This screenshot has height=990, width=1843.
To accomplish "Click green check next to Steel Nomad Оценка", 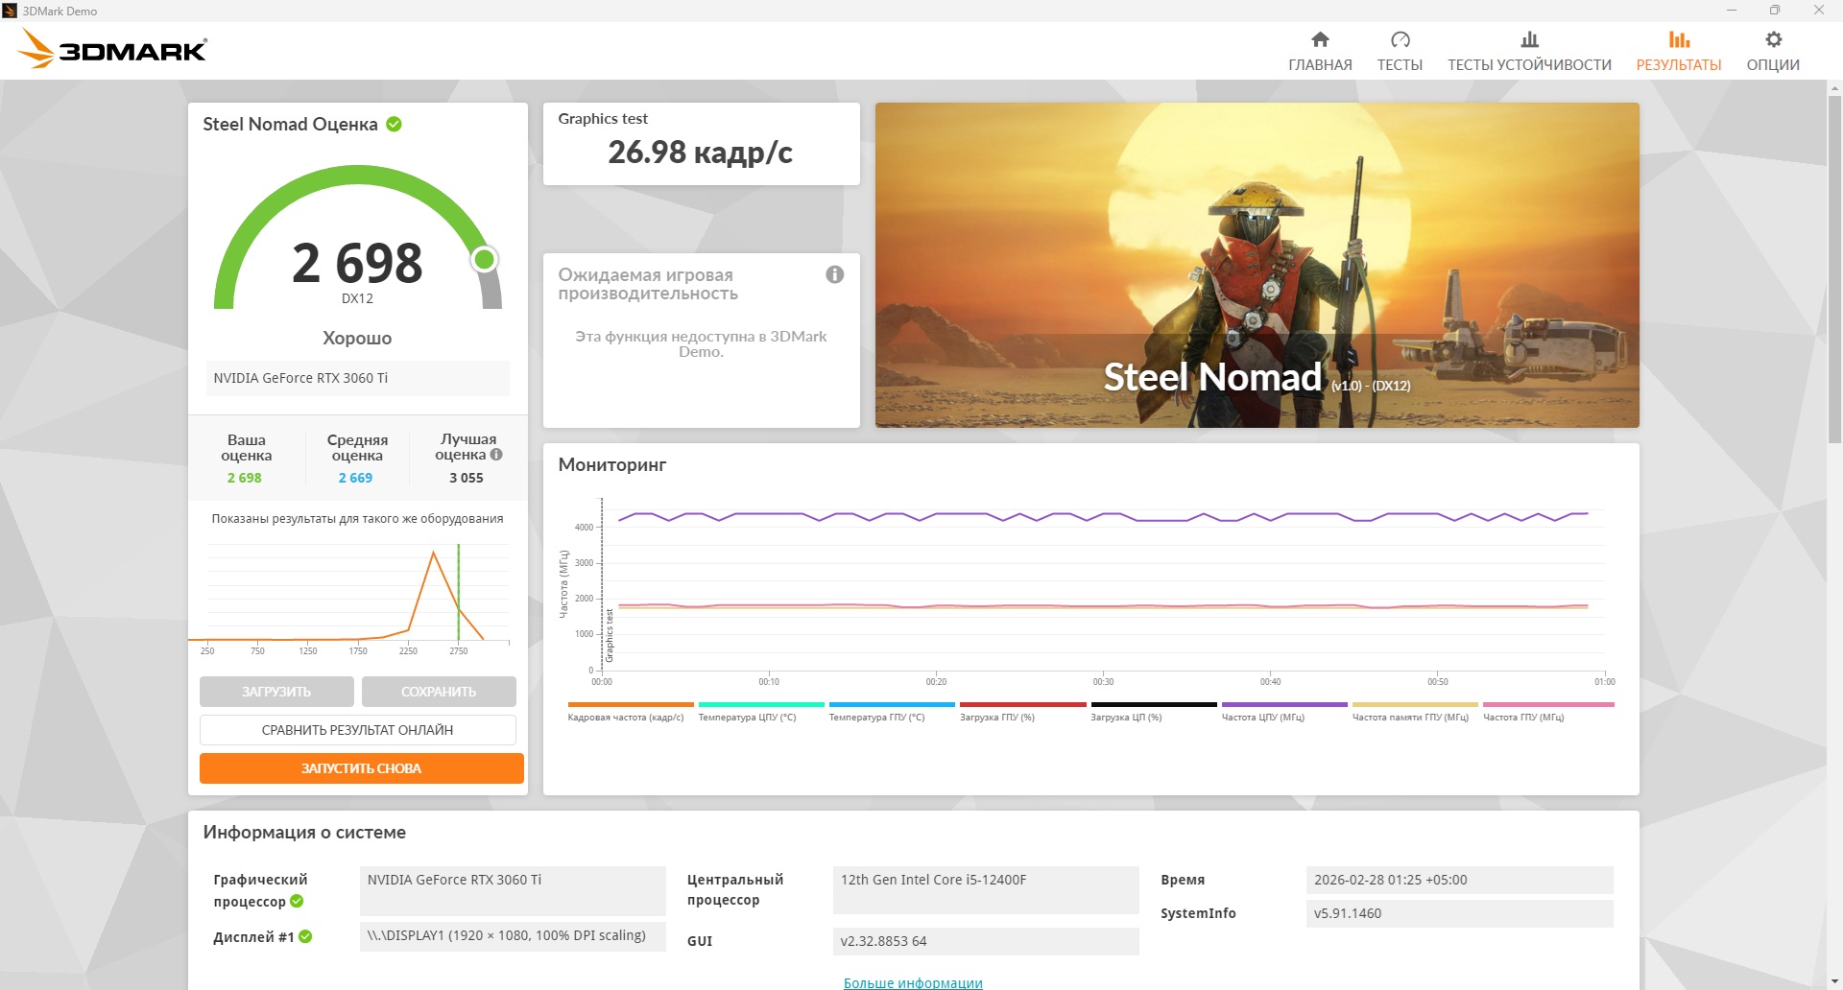I will pos(394,124).
